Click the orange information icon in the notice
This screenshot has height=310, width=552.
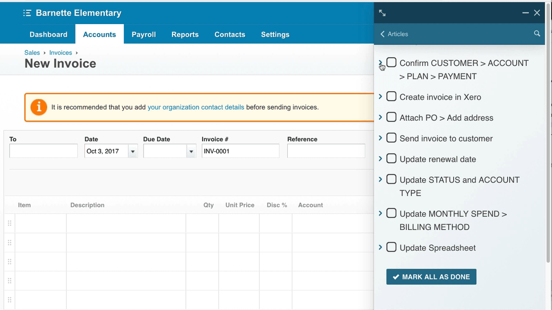[39, 107]
